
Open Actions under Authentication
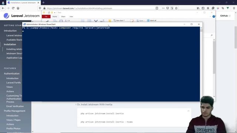10,91
